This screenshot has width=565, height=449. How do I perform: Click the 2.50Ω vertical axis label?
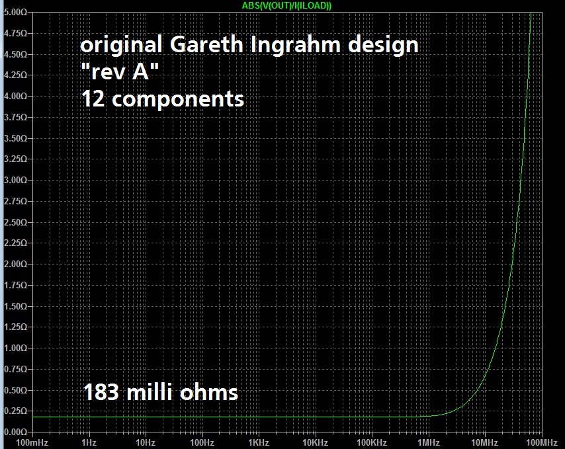click(15, 222)
